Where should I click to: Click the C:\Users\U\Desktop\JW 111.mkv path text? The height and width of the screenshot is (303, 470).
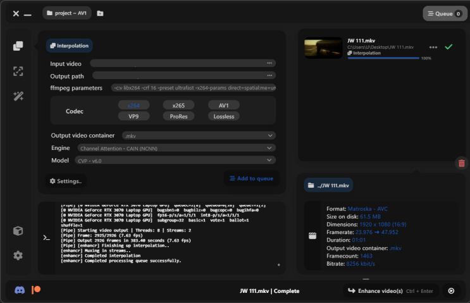(x=380, y=47)
